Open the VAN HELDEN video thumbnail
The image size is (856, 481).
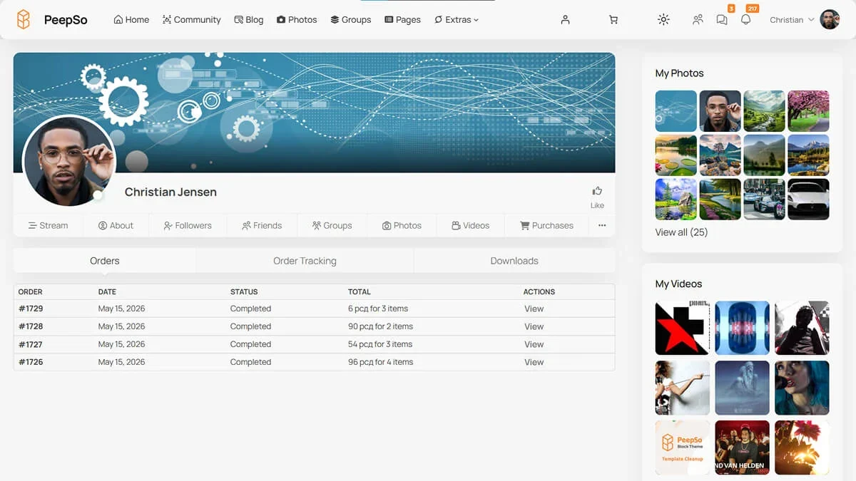tap(742, 448)
